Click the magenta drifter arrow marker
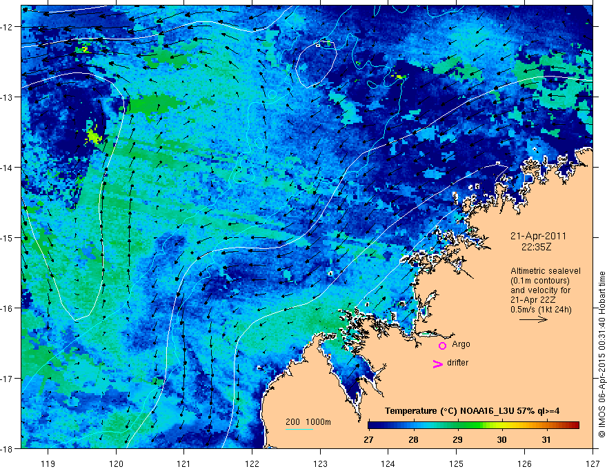607x469 pixels. pyautogui.click(x=437, y=363)
